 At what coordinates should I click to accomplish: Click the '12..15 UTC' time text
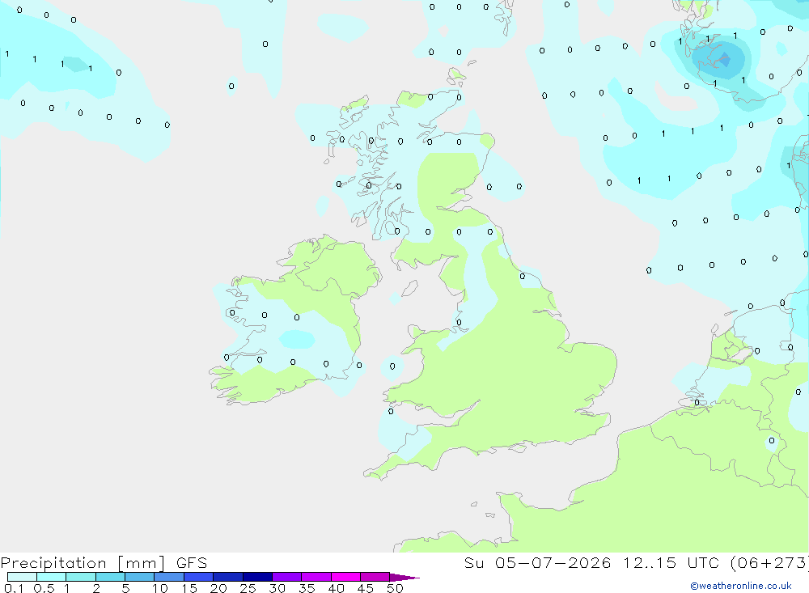coord(671,562)
